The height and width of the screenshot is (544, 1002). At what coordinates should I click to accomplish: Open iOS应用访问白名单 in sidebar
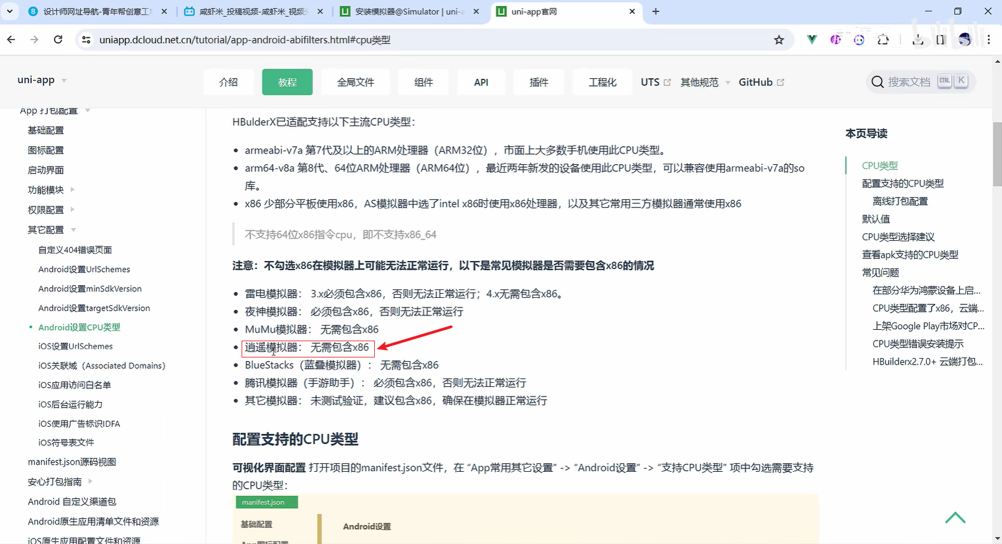click(75, 385)
